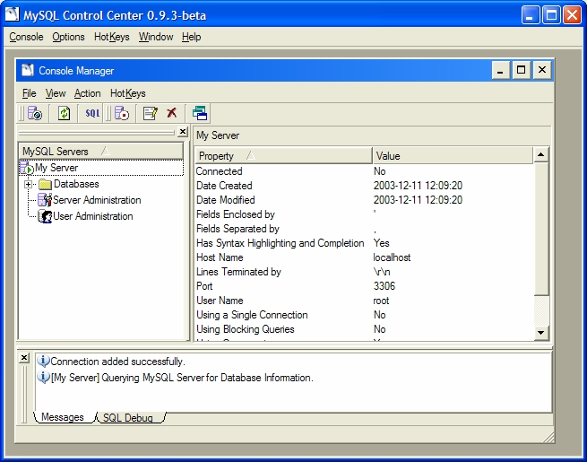
Task: Close the messages panel
Action: [x=24, y=358]
